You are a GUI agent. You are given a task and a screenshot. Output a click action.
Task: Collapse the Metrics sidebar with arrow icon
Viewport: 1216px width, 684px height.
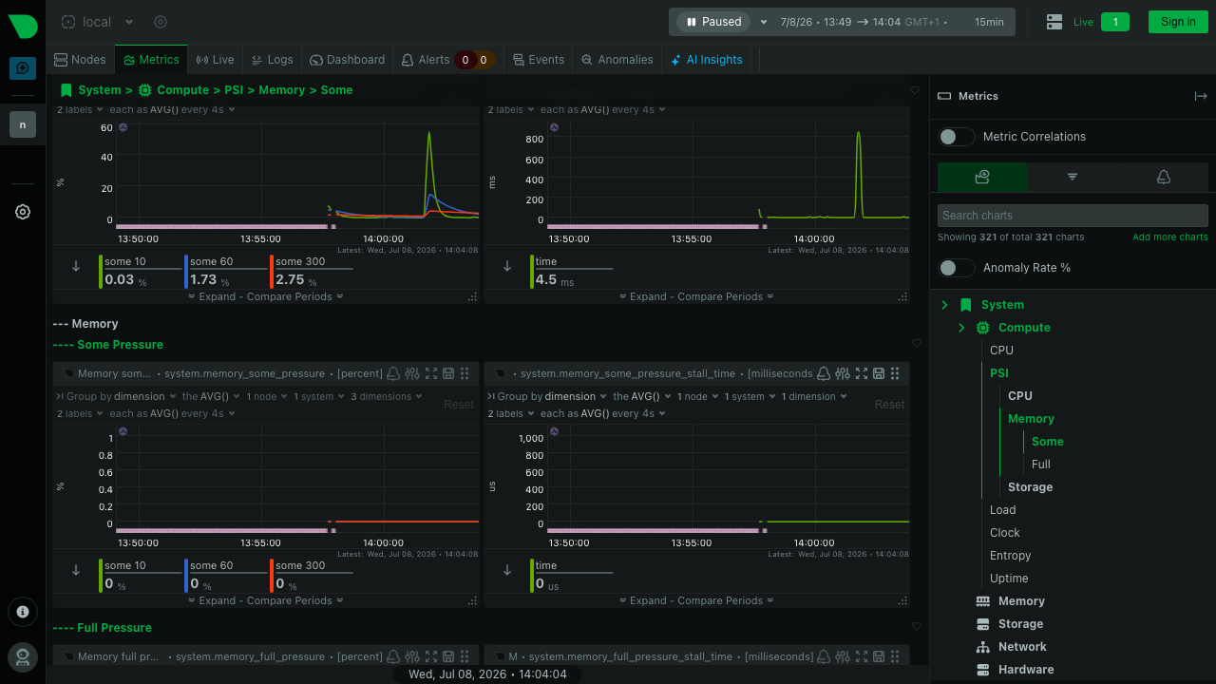point(1201,96)
